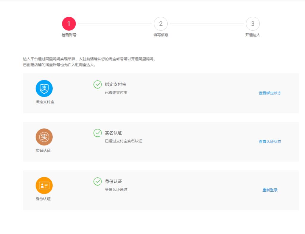Image resolution: width=305 pixels, height=234 pixels.
Task: Click green checkmark beside 实名认证 heading
Action: (x=97, y=133)
